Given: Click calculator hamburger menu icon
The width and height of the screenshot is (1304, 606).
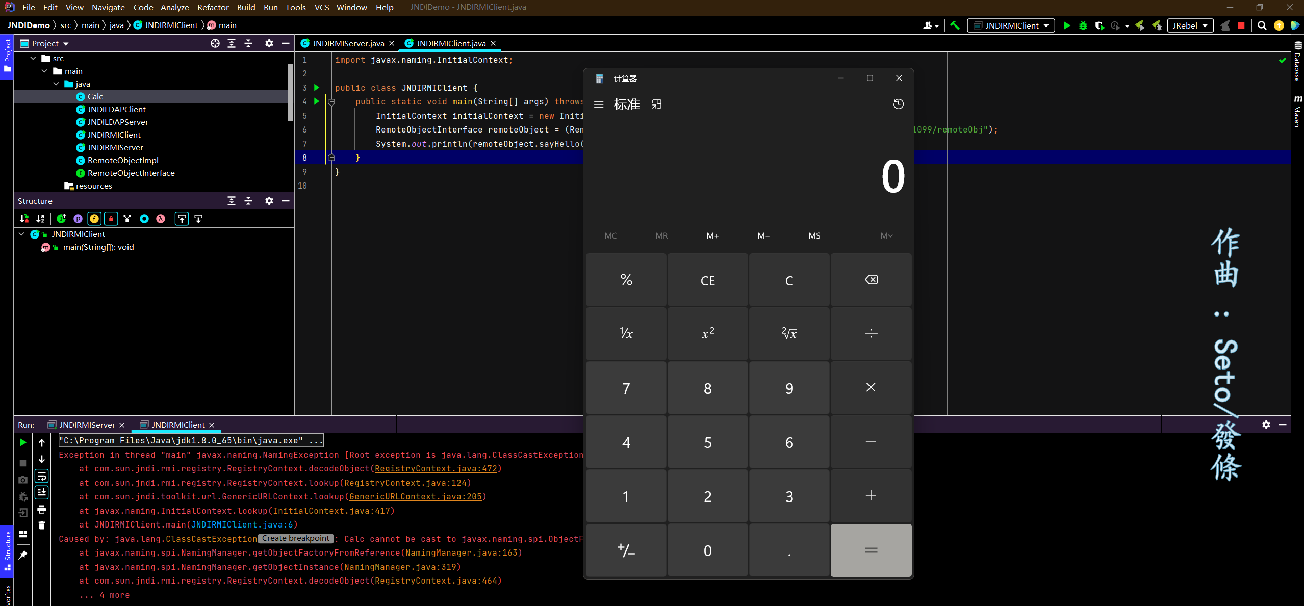Looking at the screenshot, I should click(x=599, y=104).
